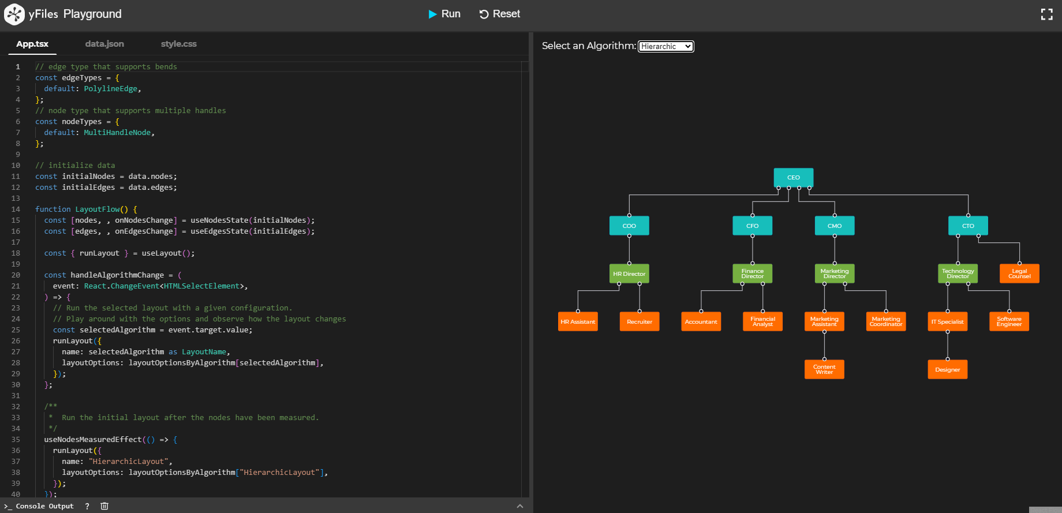Select the CEO node
Image resolution: width=1062 pixels, height=513 pixels.
tap(794, 178)
